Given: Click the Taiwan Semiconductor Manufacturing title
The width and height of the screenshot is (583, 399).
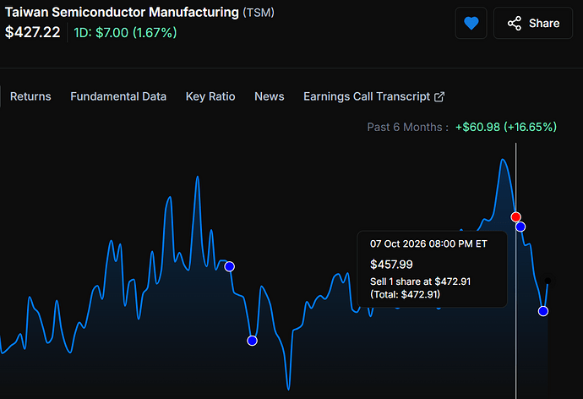Looking at the screenshot, I should tap(122, 13).
